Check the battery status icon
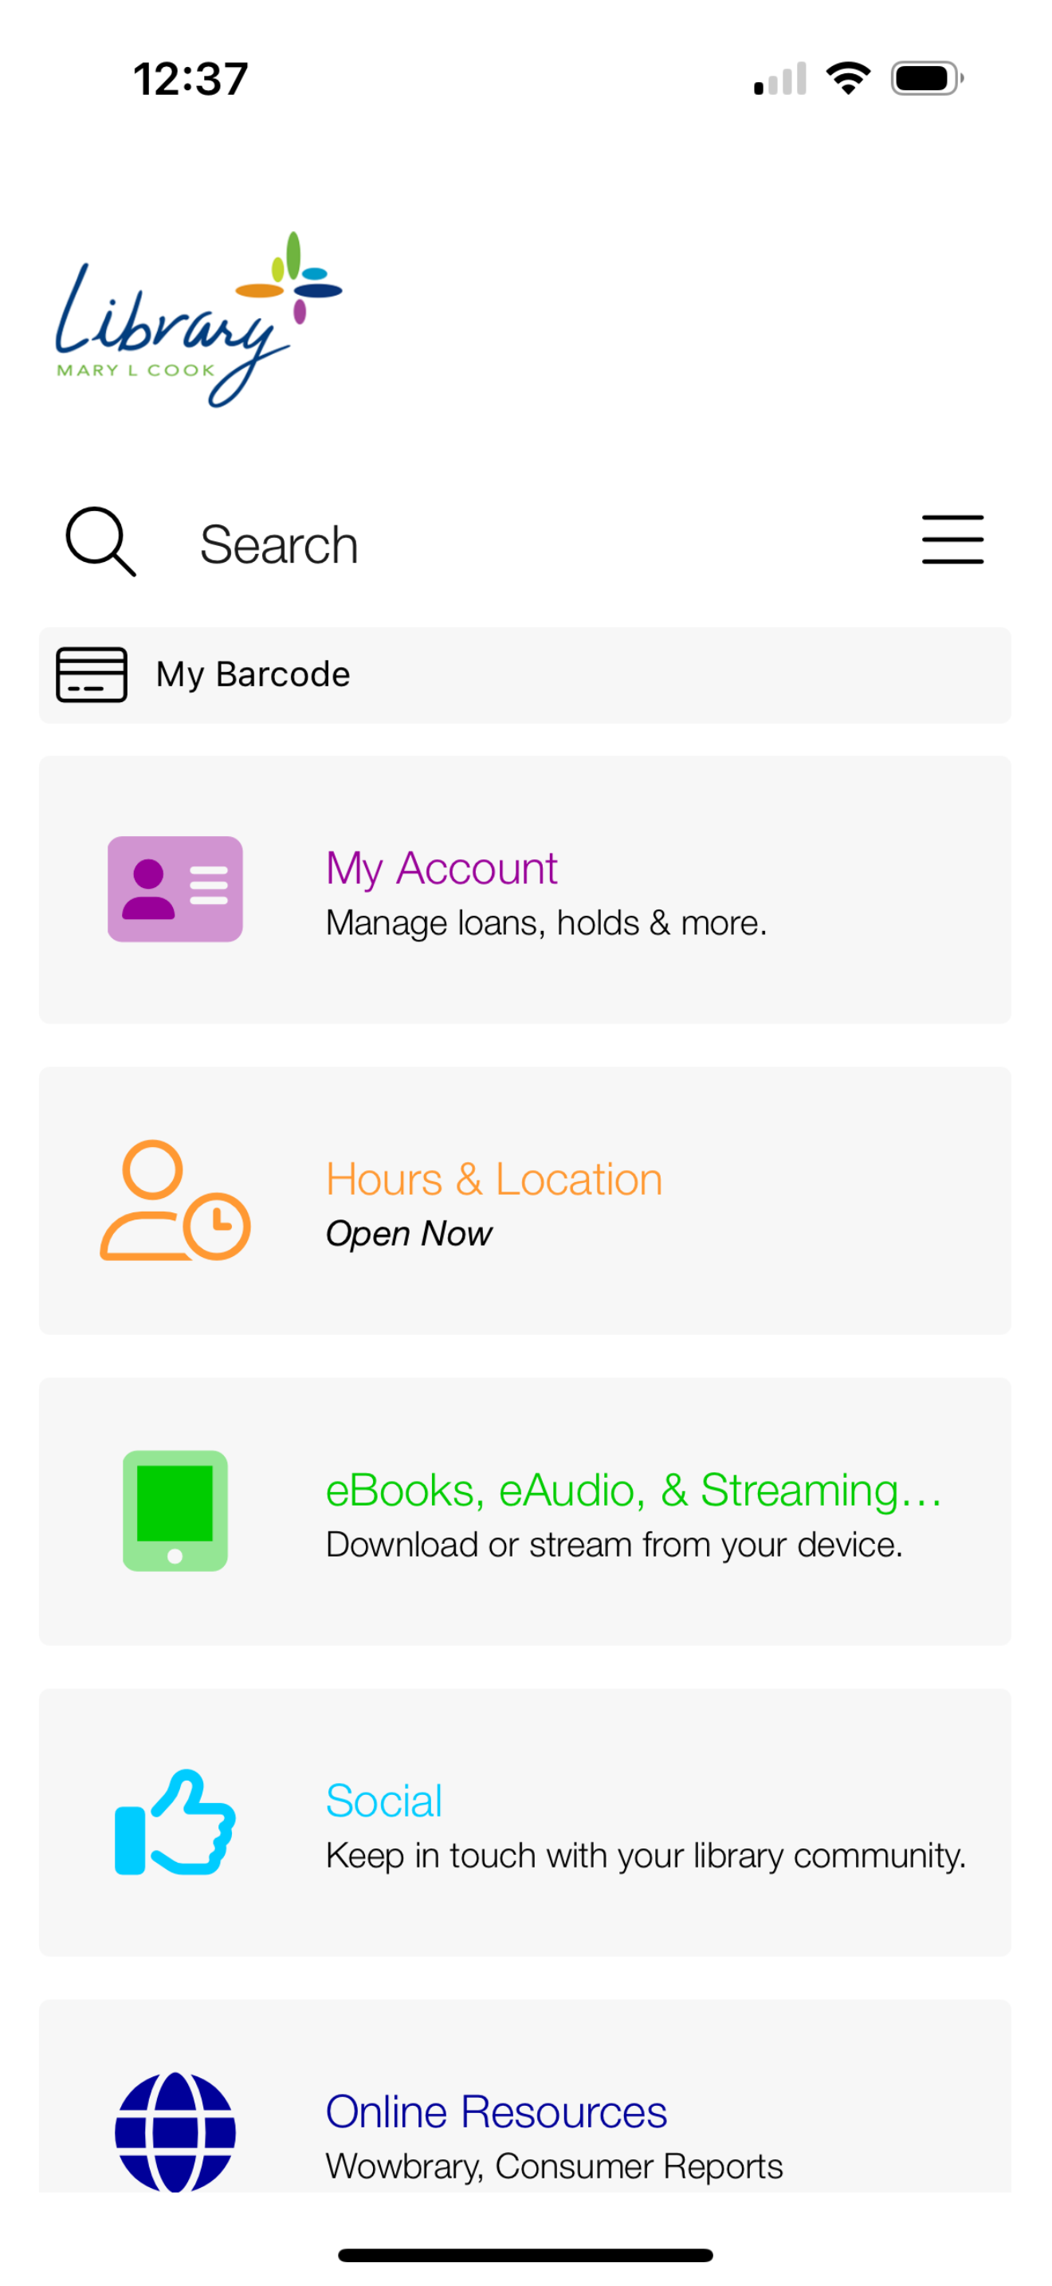 click(x=927, y=78)
